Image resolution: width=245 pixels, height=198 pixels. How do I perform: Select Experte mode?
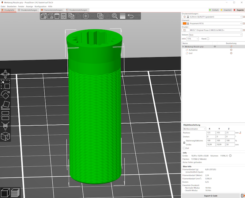pos(239,10)
